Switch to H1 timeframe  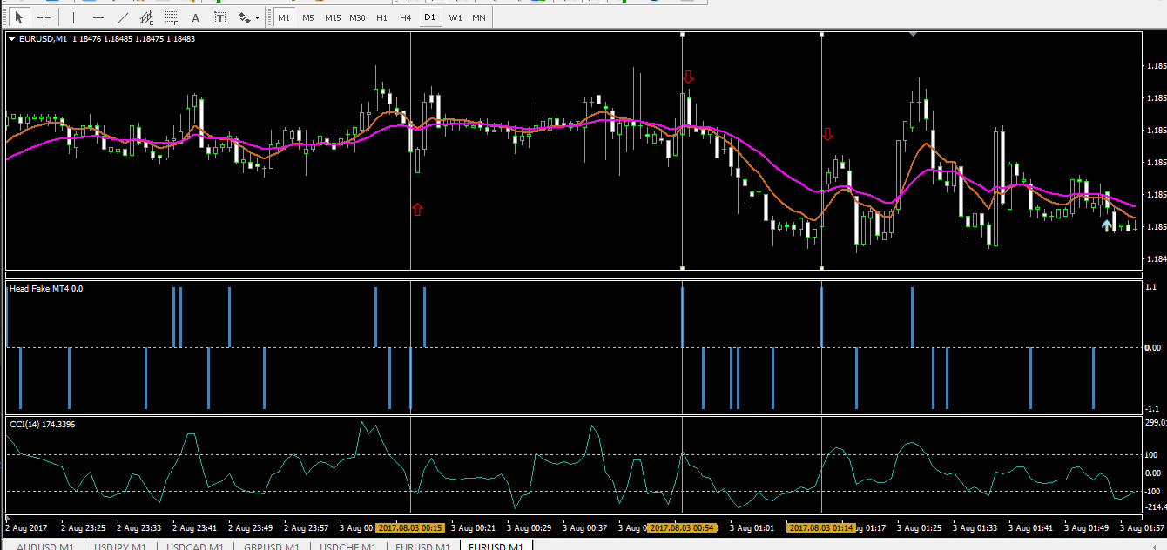pos(381,17)
